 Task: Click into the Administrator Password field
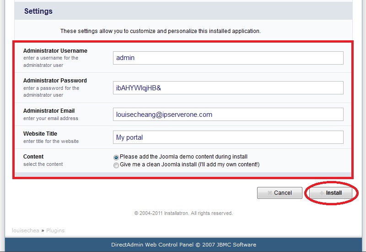coord(228,88)
